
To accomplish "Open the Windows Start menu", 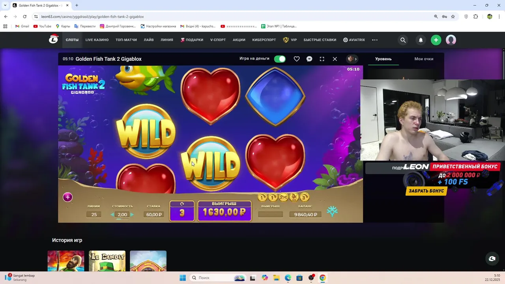I will (182, 278).
